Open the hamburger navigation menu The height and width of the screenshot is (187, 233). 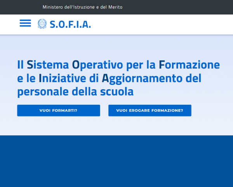click(25, 23)
